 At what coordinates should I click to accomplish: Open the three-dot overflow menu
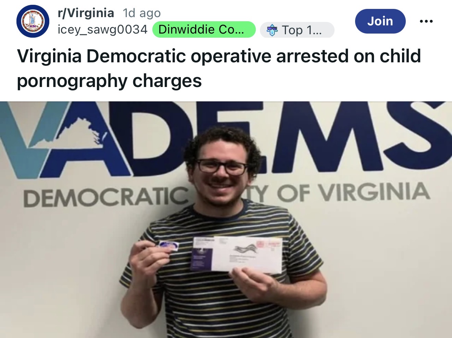click(x=426, y=21)
